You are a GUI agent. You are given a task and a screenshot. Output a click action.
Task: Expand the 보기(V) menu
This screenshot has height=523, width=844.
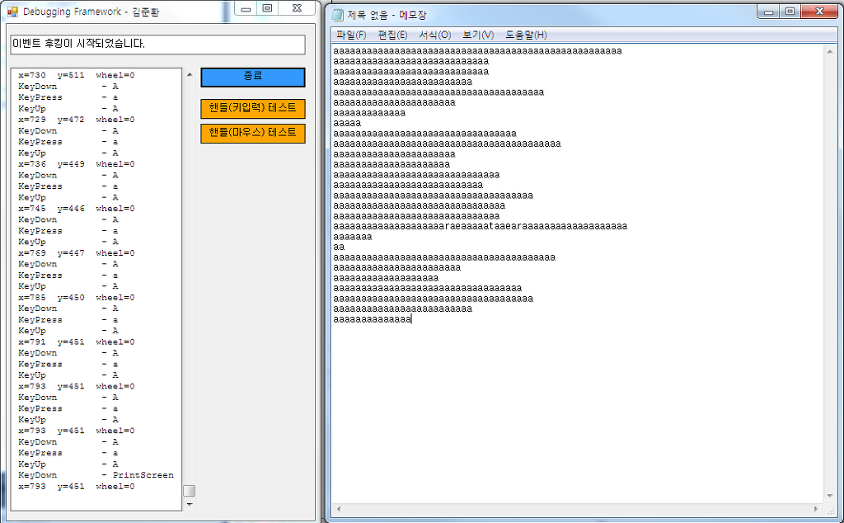pos(478,35)
